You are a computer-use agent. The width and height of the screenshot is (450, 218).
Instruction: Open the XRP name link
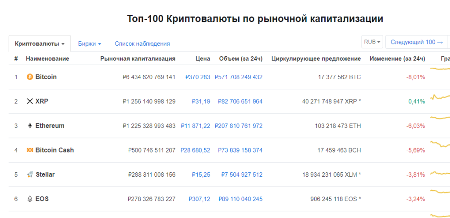(x=42, y=101)
